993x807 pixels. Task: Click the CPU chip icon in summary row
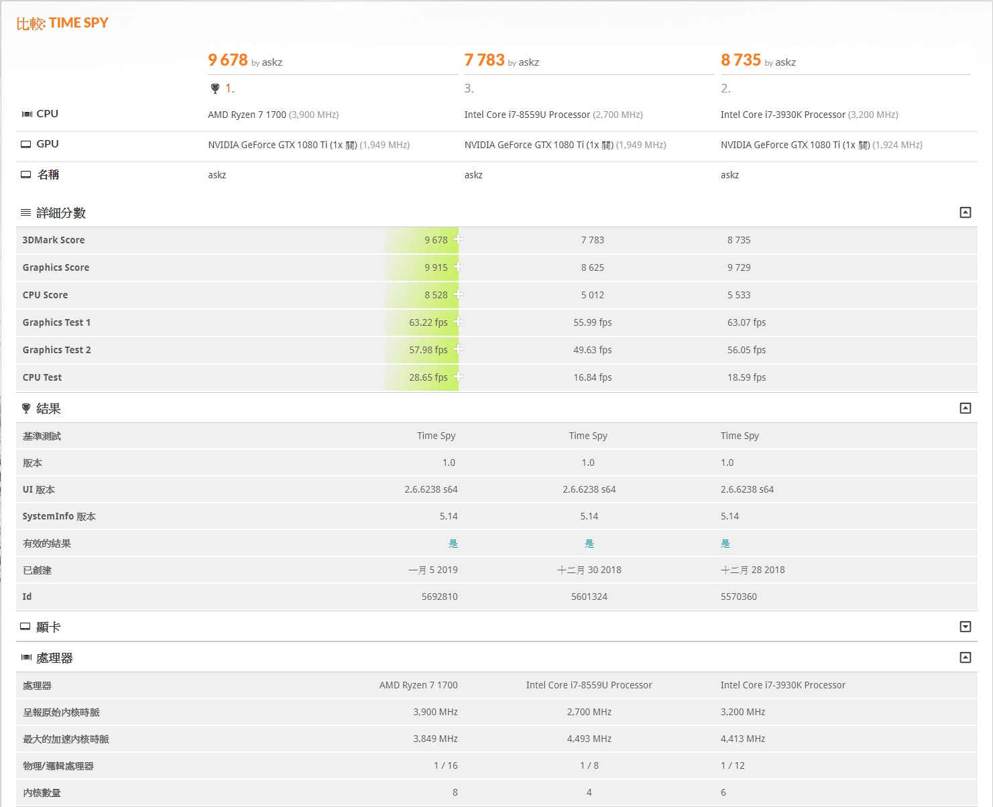point(27,114)
